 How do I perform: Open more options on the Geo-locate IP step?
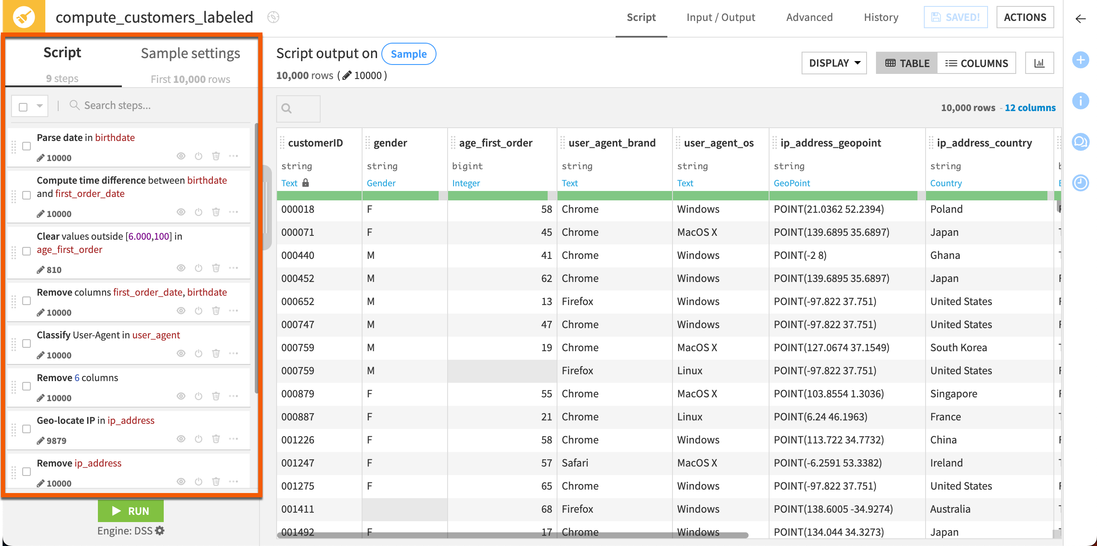click(234, 439)
